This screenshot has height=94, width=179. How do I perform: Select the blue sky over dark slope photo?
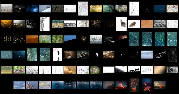[x=70, y=38]
